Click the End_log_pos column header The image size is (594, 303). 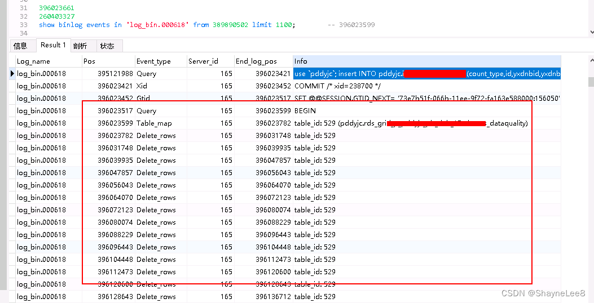[263, 61]
